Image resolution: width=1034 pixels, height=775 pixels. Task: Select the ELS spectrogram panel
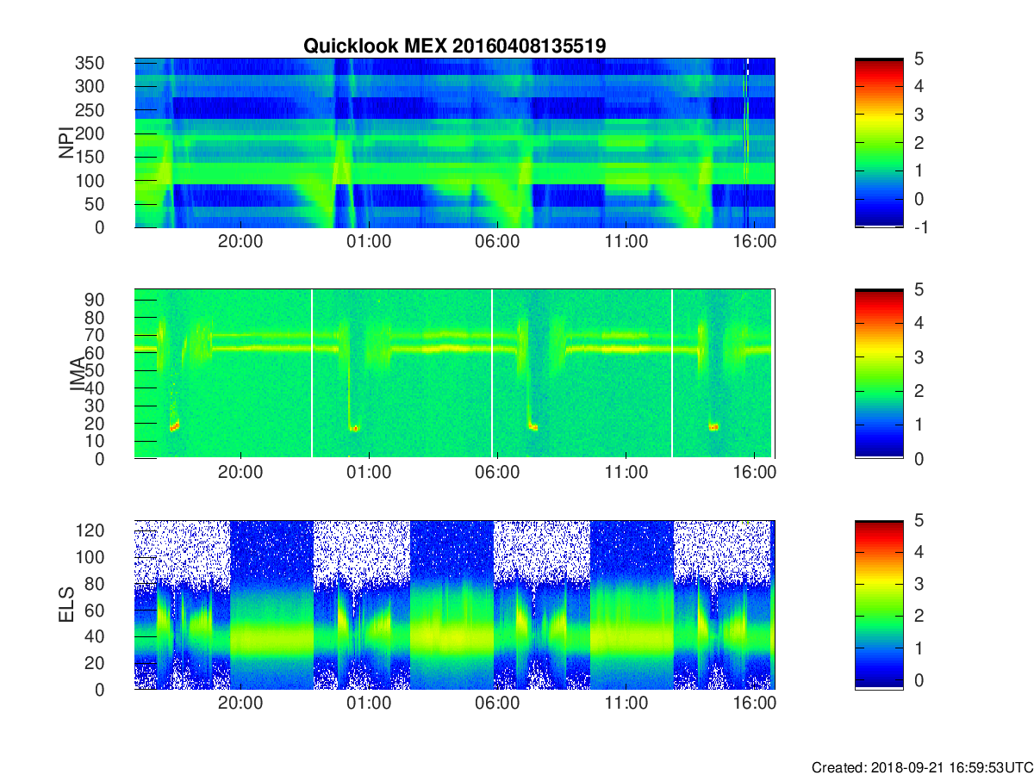455,604
